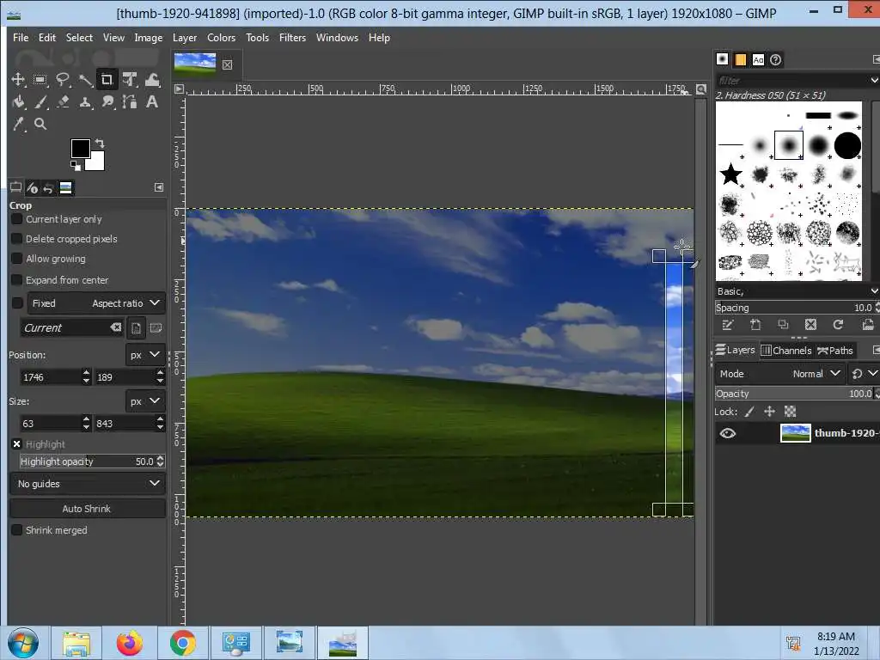Open the Fixed Aspect ratio dropdown
The height and width of the screenshot is (660, 880).
click(x=96, y=303)
